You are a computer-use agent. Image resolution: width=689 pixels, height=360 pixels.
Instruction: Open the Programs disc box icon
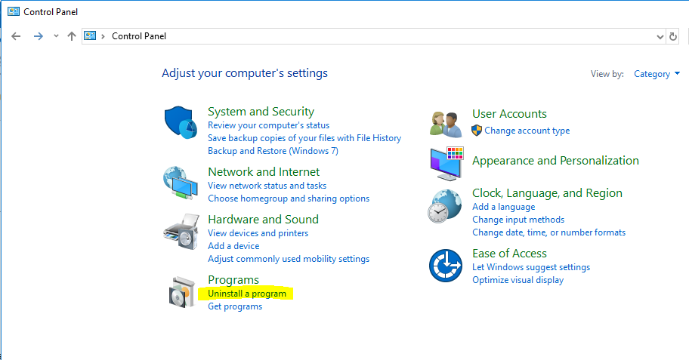181,292
